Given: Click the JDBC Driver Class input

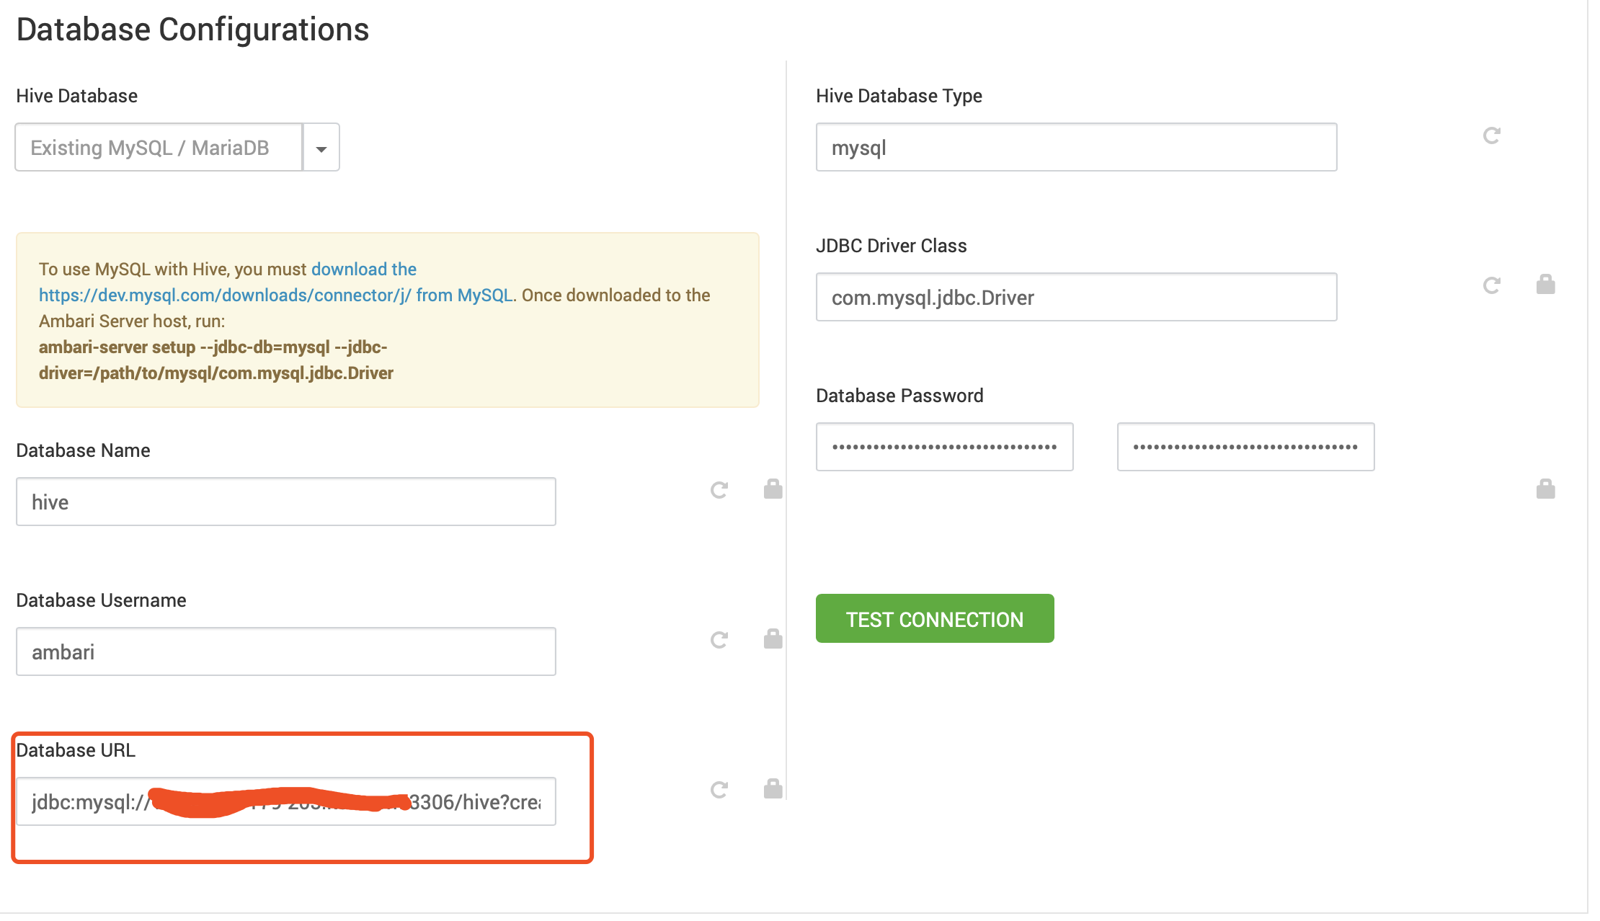Looking at the screenshot, I should [1075, 298].
